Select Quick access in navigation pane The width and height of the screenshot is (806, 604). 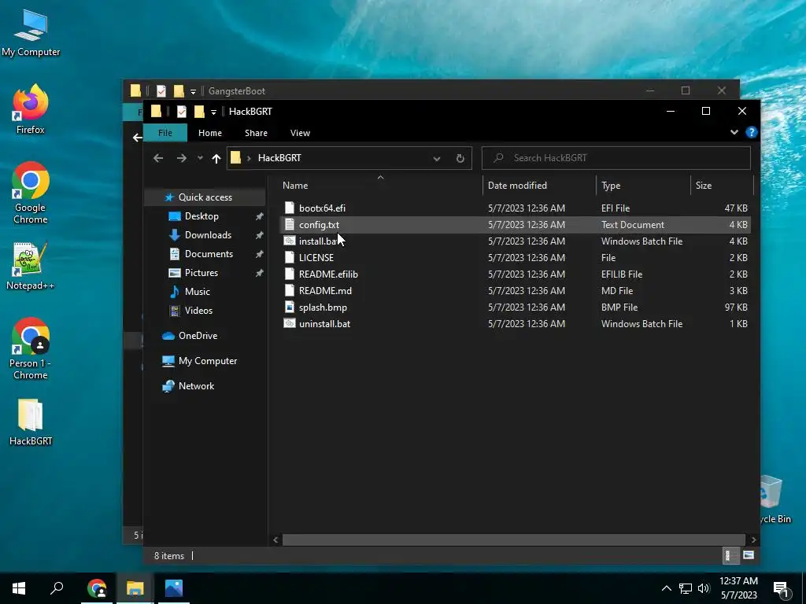(205, 197)
